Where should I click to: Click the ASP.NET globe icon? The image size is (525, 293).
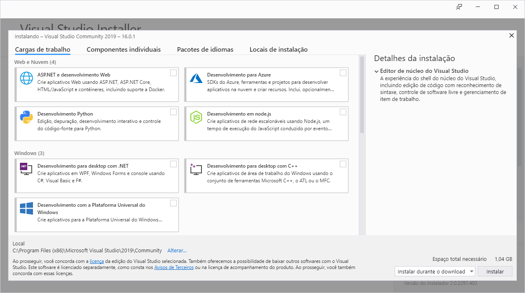pyautogui.click(x=26, y=78)
